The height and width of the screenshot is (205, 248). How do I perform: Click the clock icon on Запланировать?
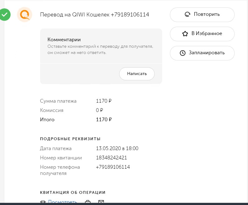[183, 53]
